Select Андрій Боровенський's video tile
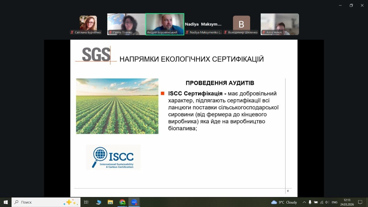 [165, 24]
